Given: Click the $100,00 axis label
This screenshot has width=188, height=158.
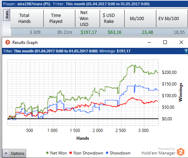Looking at the screenshot, I should click(x=169, y=96).
